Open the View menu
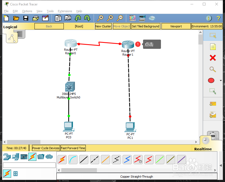 (x=39, y=11)
